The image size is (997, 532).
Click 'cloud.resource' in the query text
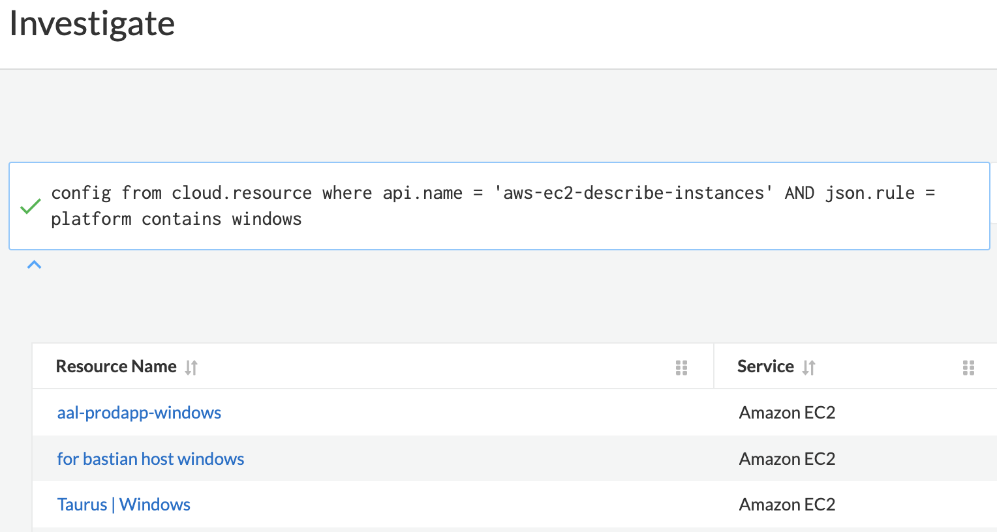pyautogui.click(x=241, y=193)
